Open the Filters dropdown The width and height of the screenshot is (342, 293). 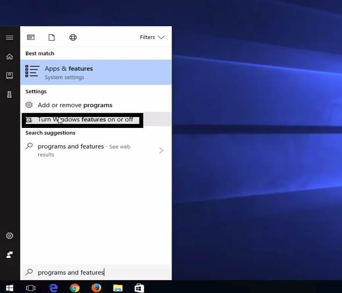click(152, 37)
